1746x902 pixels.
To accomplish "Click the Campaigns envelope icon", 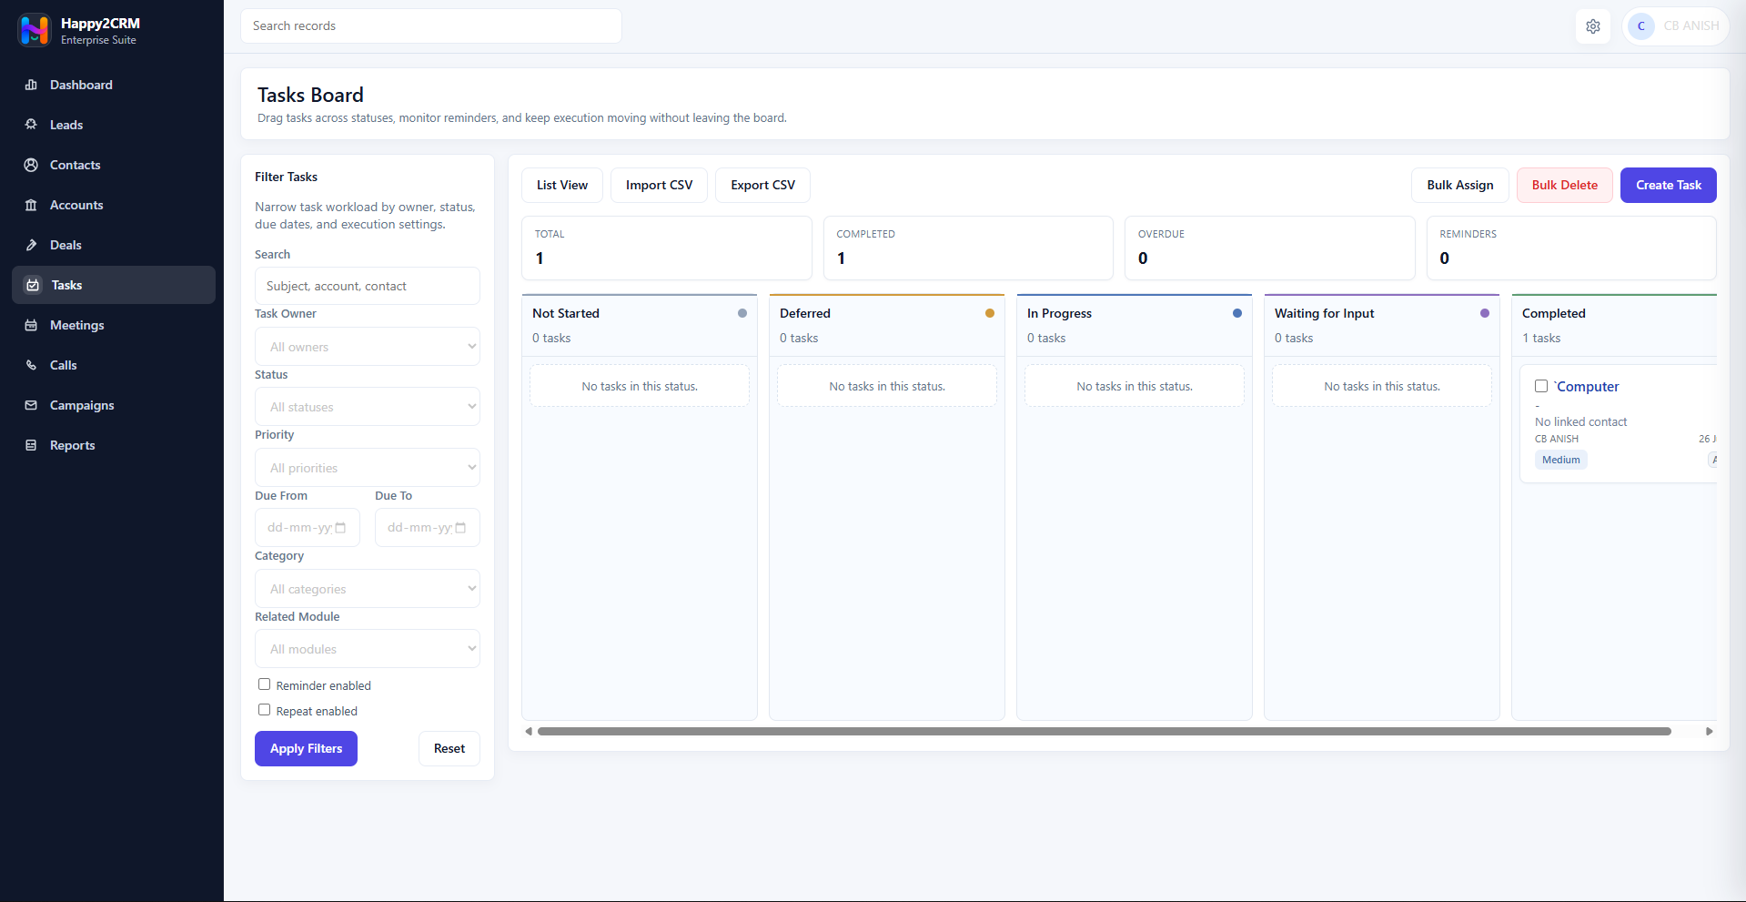I will pos(31,405).
